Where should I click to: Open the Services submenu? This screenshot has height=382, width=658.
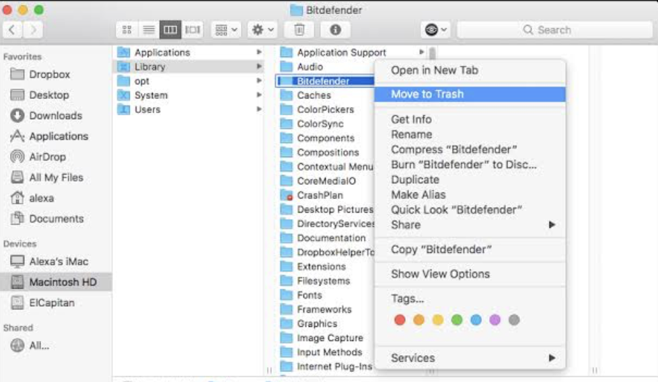470,358
